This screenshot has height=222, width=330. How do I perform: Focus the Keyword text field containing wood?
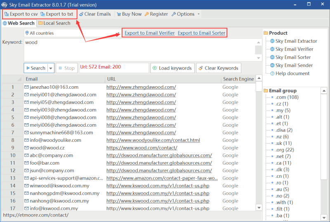pyautogui.click(x=139, y=50)
